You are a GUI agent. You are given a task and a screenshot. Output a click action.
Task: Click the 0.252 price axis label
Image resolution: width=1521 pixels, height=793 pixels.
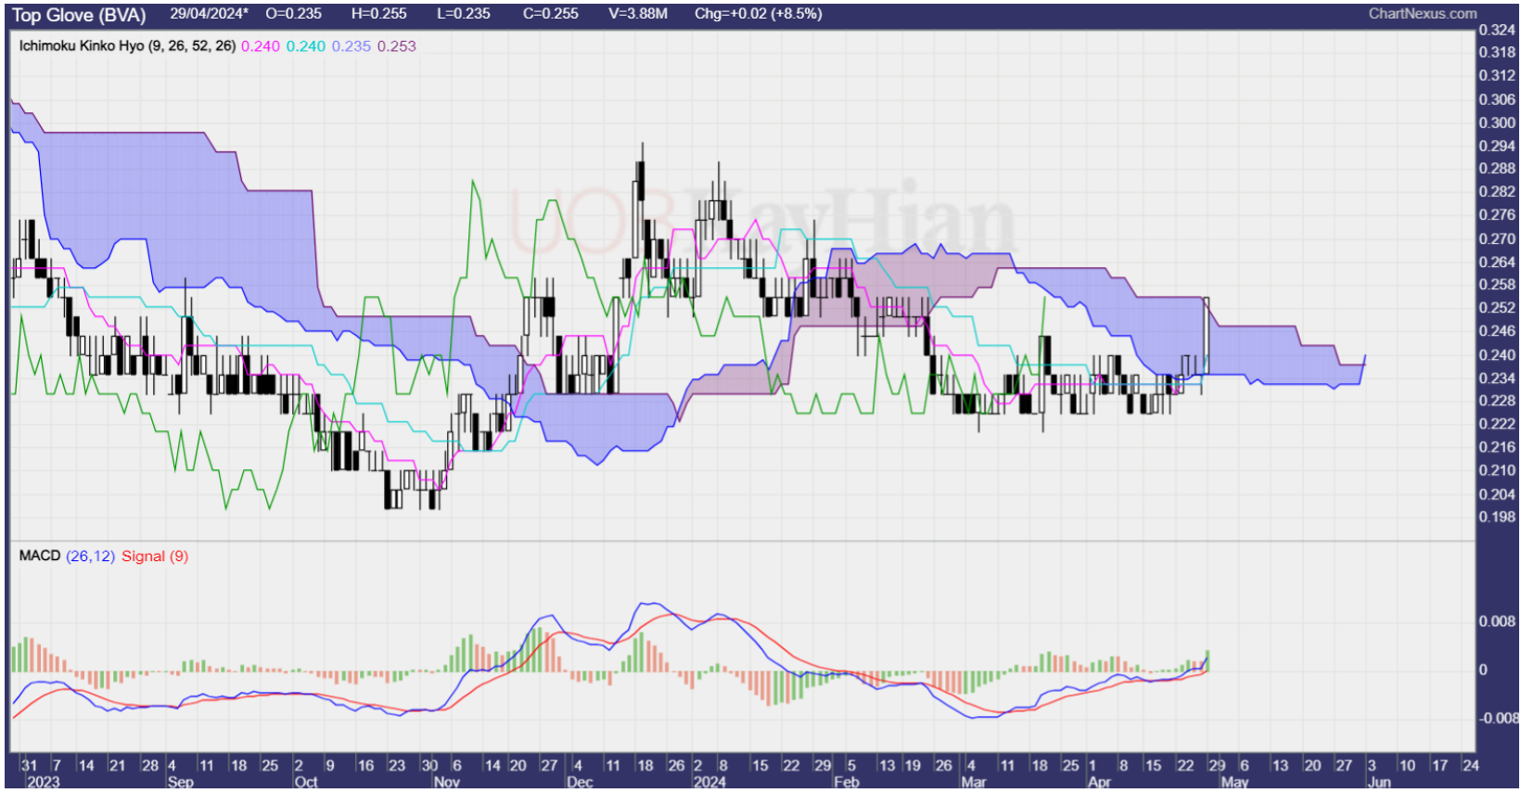(1497, 308)
